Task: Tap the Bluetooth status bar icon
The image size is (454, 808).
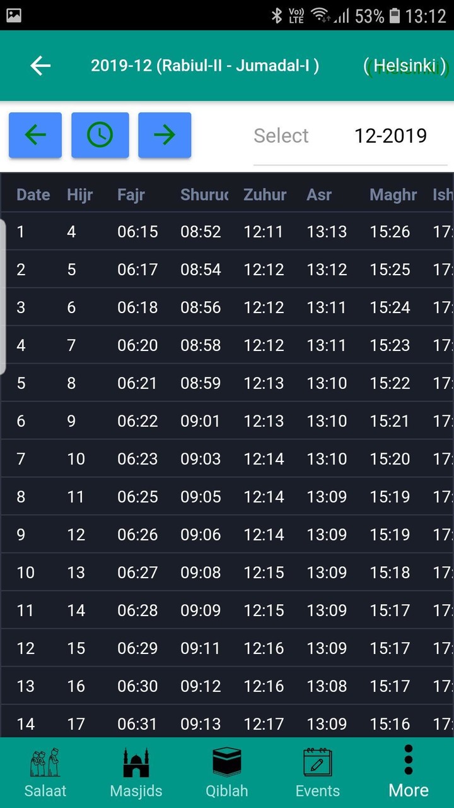Action: click(276, 16)
